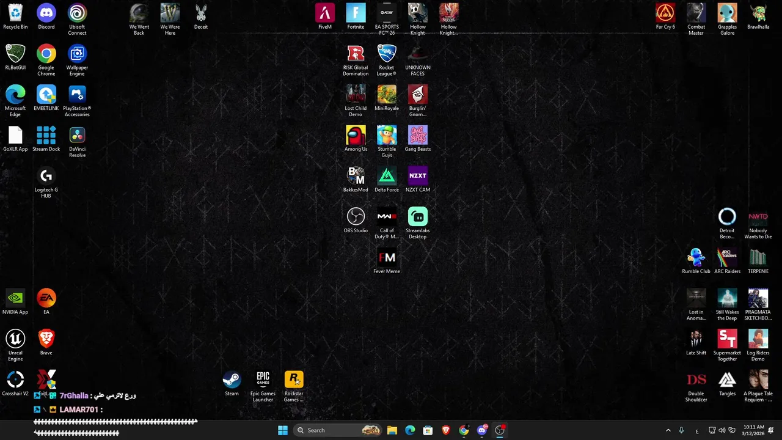
Task: Open Far Cry 6 desktop icon
Action: 665,16
